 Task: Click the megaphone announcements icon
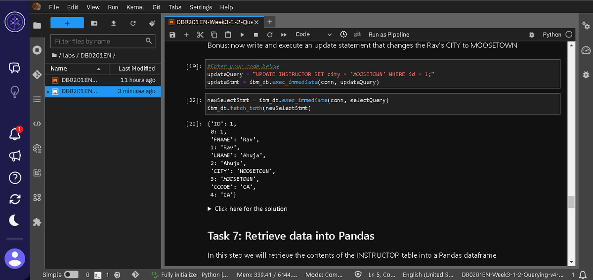(15, 156)
